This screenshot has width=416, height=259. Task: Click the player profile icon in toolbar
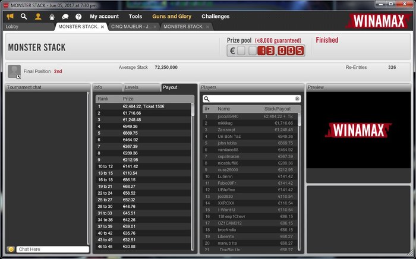coord(38,17)
